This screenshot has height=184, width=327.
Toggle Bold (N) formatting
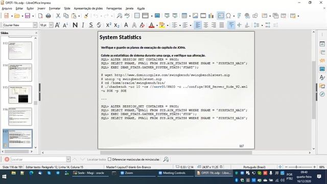pyautogui.click(x=75, y=25)
